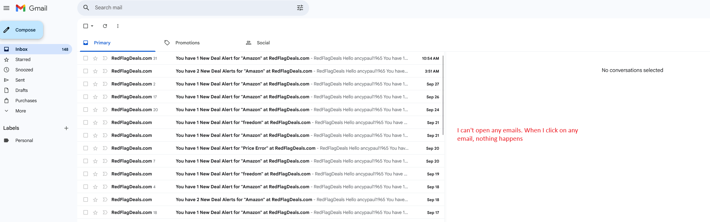This screenshot has height=222, width=710.
Task: Click sender RedFlagDeals.com 18
Action: [134, 212]
